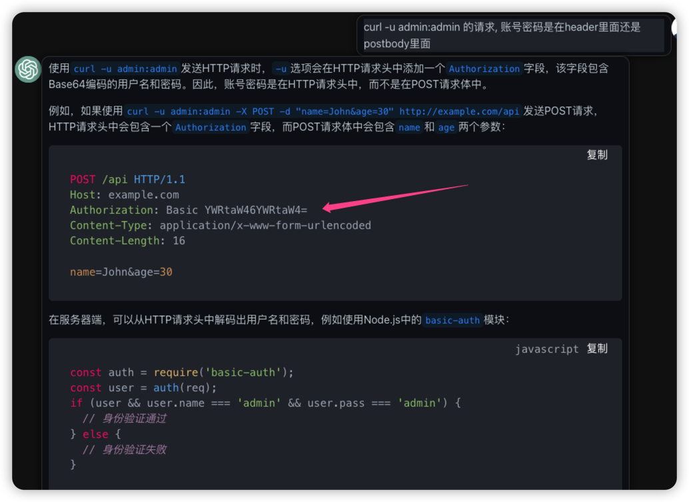Click the require('basic-auth') code line

point(181,372)
